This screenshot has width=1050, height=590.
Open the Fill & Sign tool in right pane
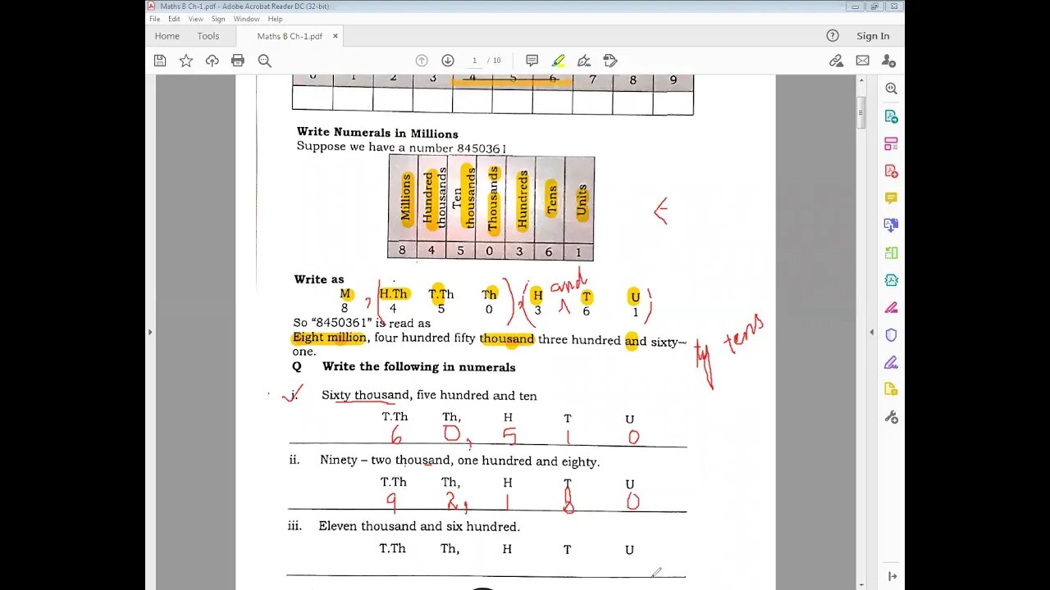(892, 362)
